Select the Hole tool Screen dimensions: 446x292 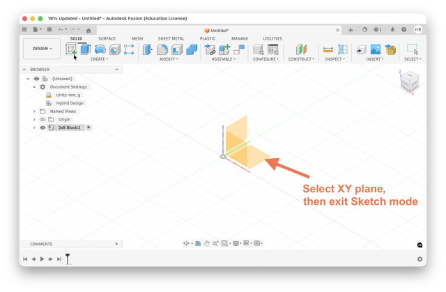tap(115, 49)
